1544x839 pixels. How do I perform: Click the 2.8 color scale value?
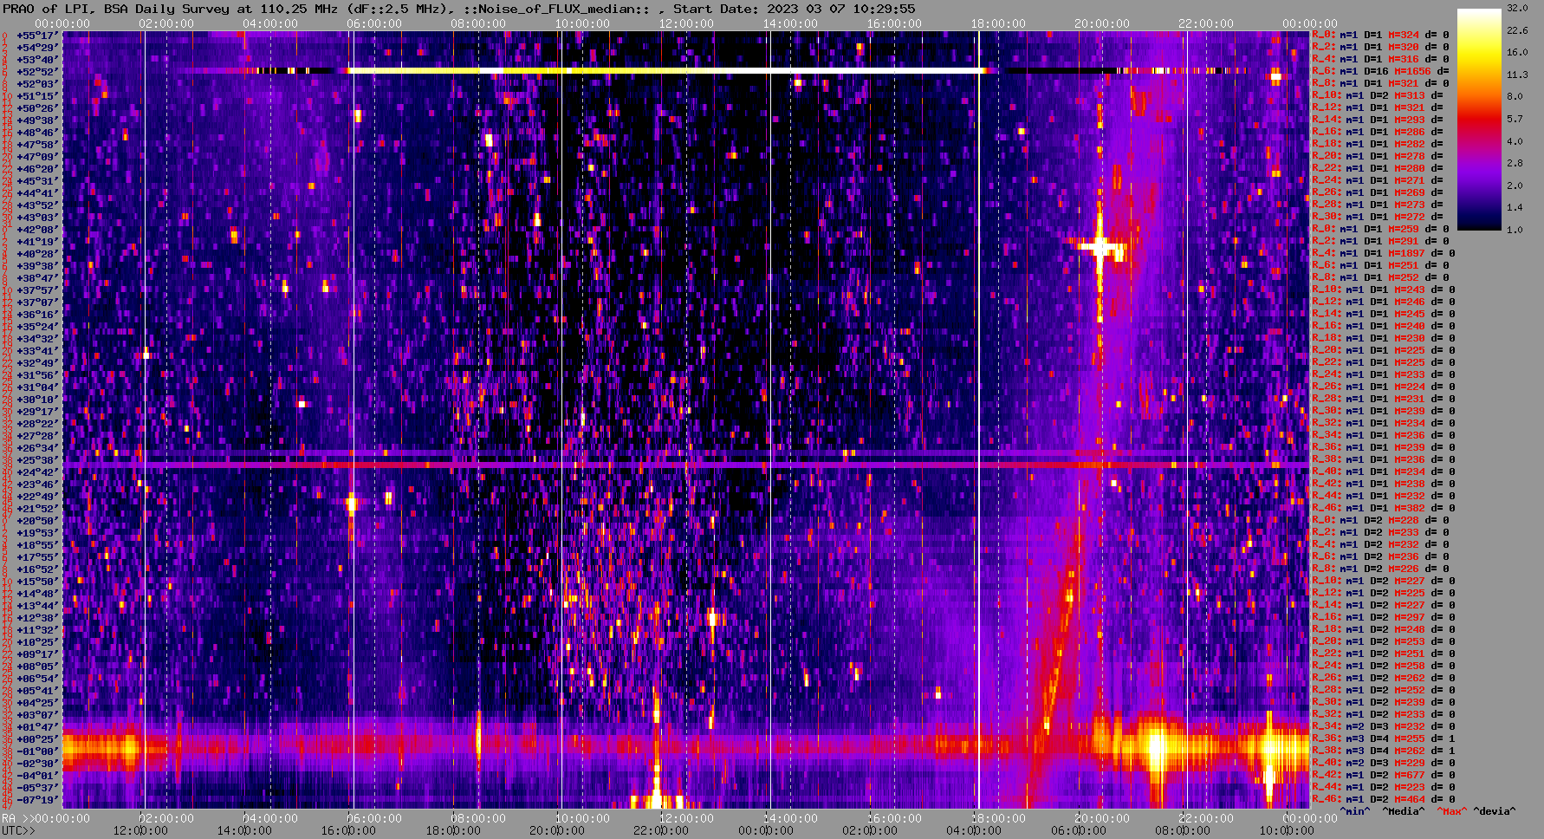pyautogui.click(x=1515, y=163)
